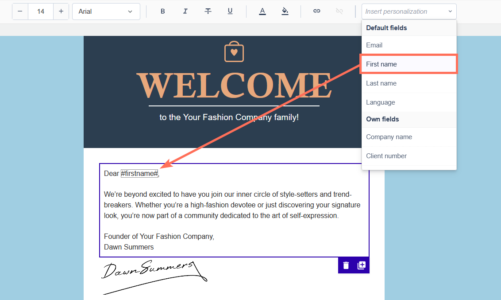Click the 'We're beyond excited' paragraph
501x300 pixels.
(232, 205)
